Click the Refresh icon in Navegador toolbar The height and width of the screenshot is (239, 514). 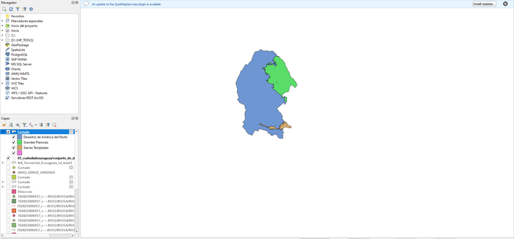click(11, 9)
